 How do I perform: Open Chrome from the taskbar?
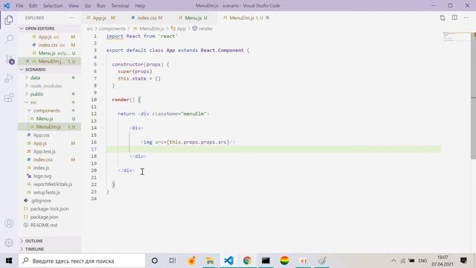247,261
